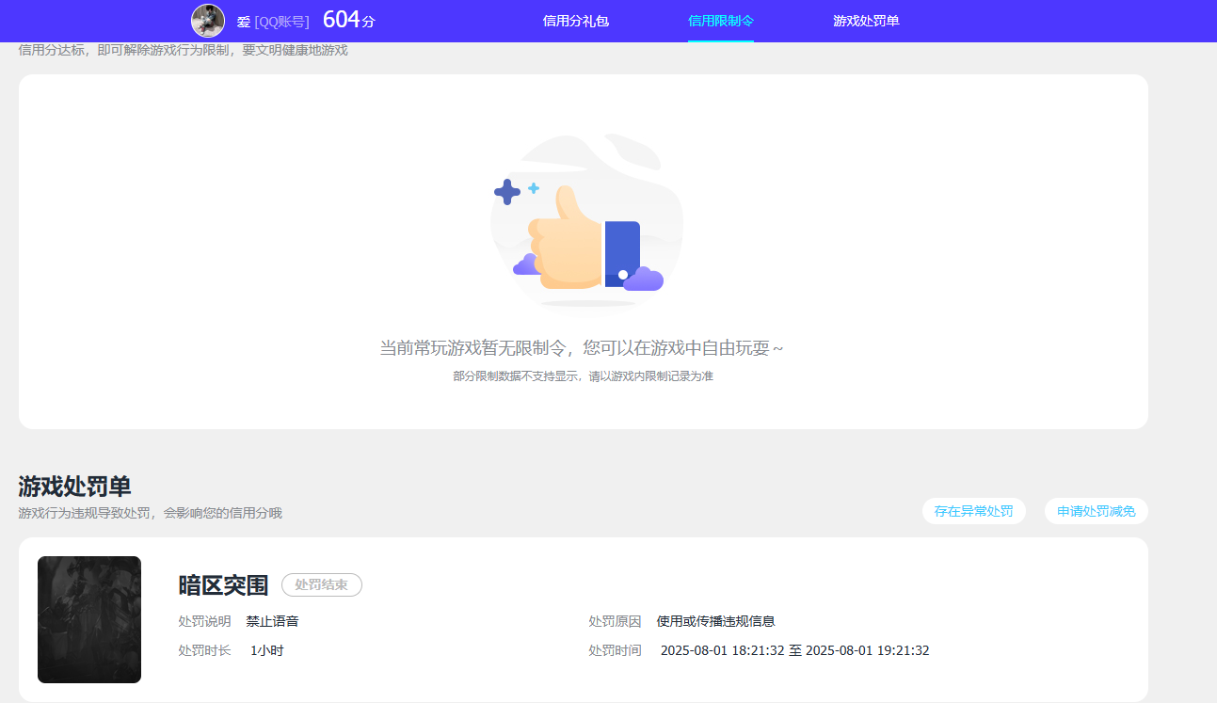Click the 1小时 penalty duration value
The width and height of the screenshot is (1217, 703).
[x=267, y=650]
